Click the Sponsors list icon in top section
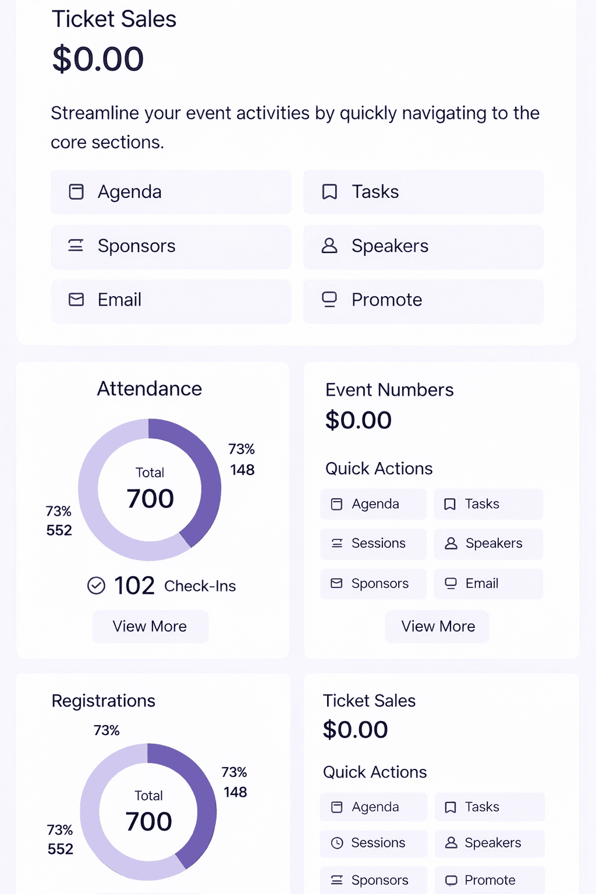This screenshot has height=894, width=596. click(x=76, y=246)
